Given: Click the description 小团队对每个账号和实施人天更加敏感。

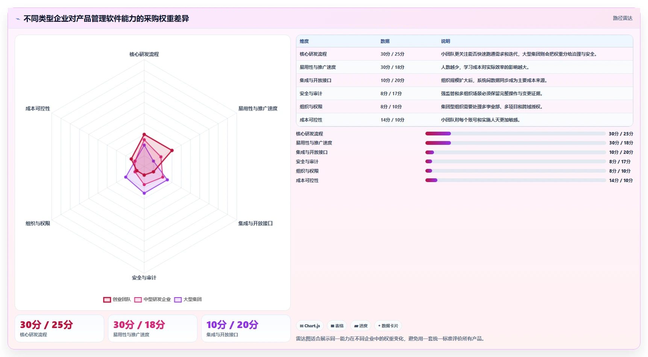Looking at the screenshot, I should point(481,120).
